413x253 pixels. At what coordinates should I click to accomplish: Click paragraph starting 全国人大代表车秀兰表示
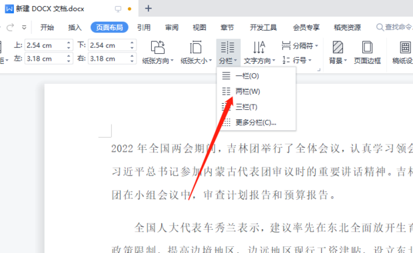coord(274,228)
